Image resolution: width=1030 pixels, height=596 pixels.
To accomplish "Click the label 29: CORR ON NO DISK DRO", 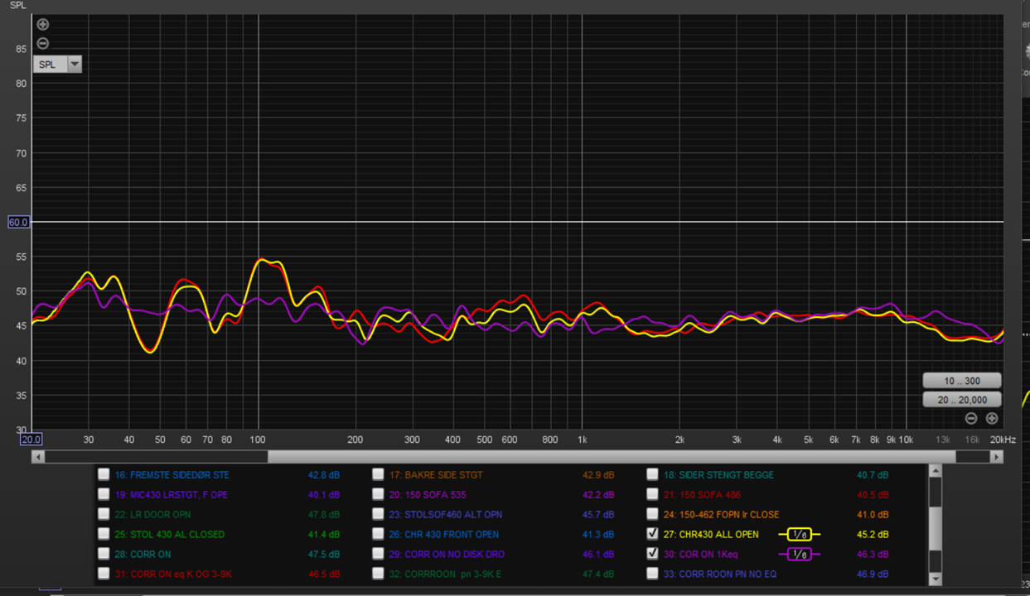I will [447, 555].
